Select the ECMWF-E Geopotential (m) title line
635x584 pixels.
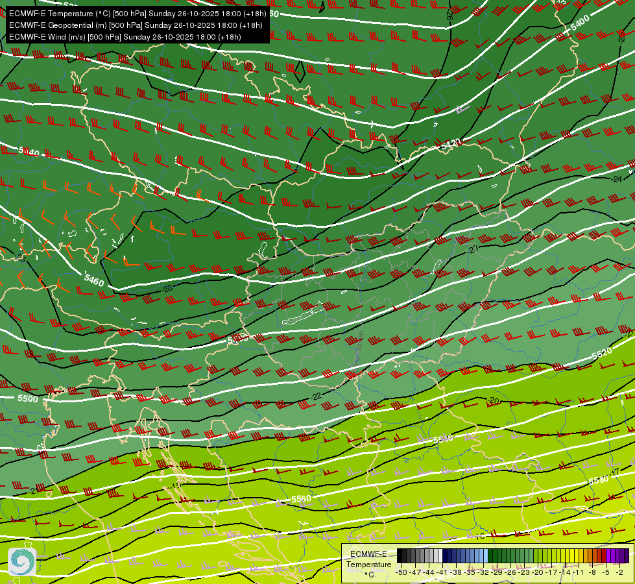point(136,25)
